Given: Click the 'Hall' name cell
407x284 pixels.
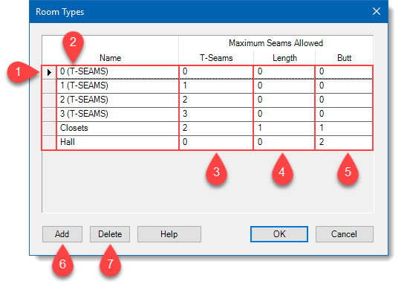Looking at the screenshot, I should (x=117, y=142).
